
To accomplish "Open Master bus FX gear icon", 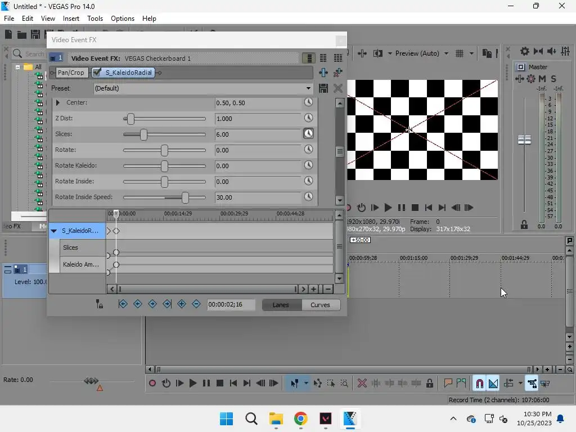I will tap(531, 79).
